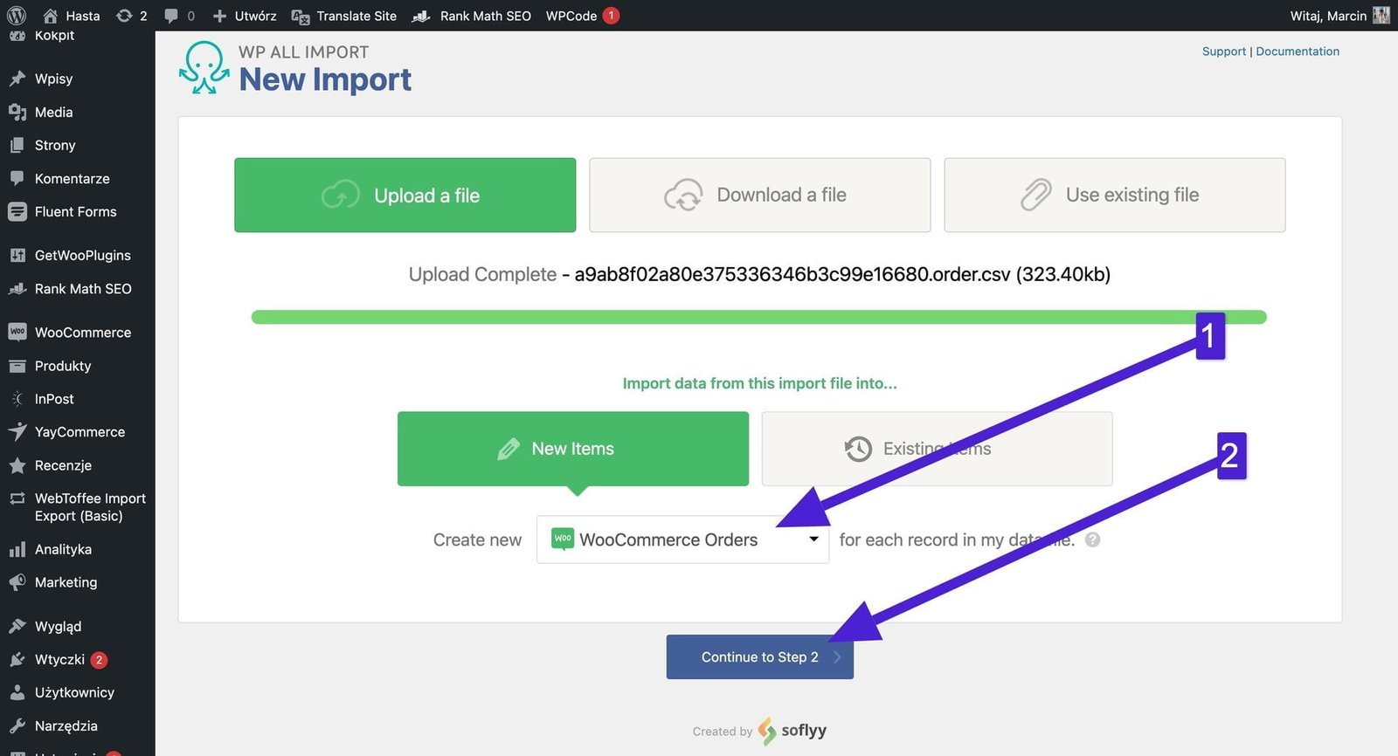
Task: Open the Documentation link
Action: click(1297, 52)
